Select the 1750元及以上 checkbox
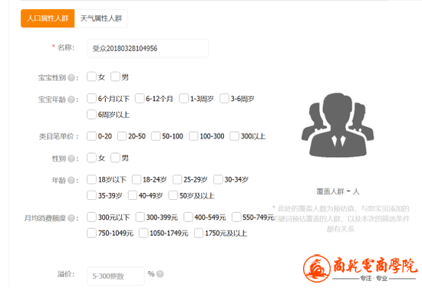Screen dimensions: 422x288 [x=199, y=233]
